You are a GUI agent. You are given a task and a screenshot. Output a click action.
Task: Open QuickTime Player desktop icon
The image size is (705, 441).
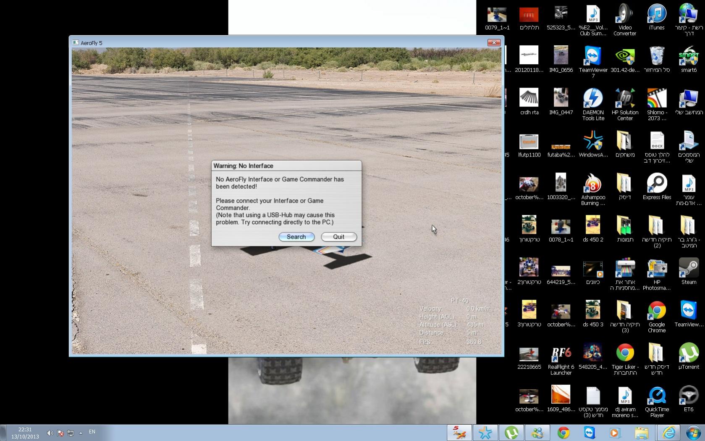pos(657,401)
